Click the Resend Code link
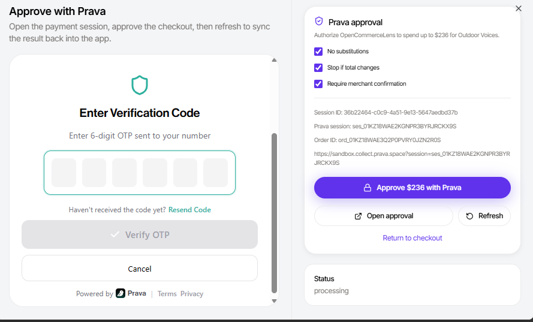This screenshot has height=322, width=533. click(x=189, y=210)
